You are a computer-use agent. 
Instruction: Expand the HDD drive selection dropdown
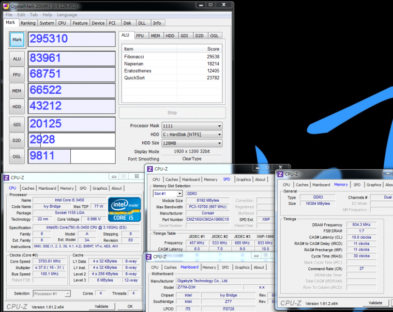192,135
